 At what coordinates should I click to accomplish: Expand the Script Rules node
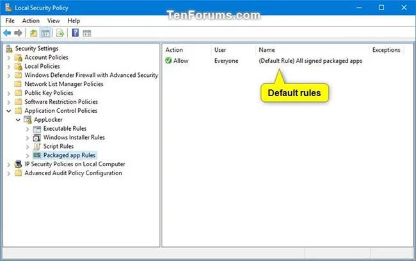click(x=28, y=147)
